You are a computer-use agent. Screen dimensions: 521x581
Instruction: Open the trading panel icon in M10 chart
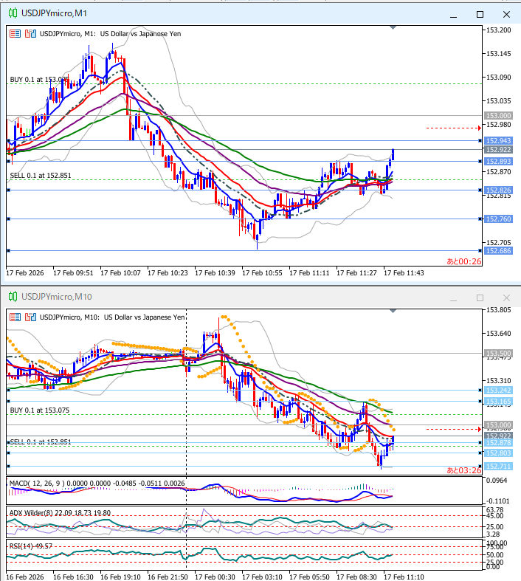pyautogui.click(x=15, y=317)
